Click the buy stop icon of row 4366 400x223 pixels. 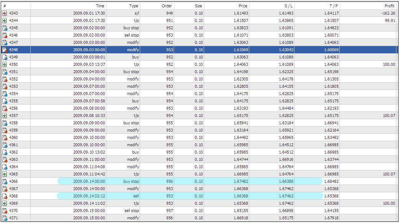(5, 182)
